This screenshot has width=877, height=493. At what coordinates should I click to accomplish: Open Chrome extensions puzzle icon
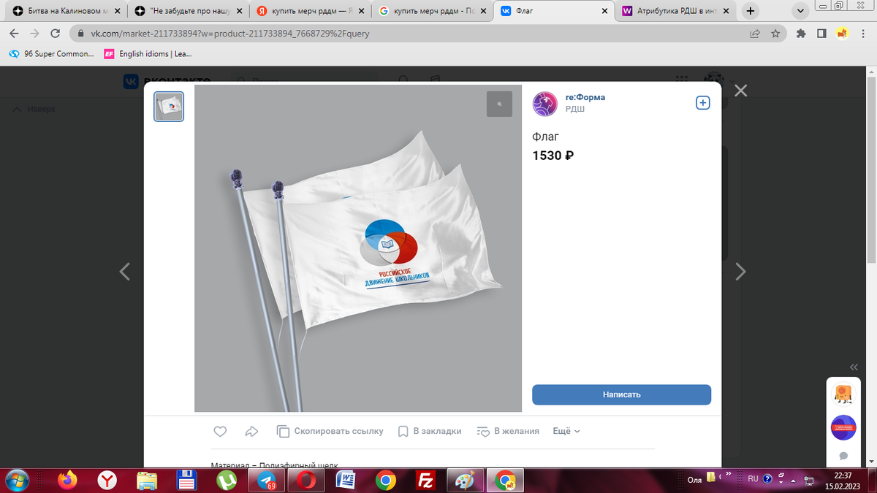802,34
